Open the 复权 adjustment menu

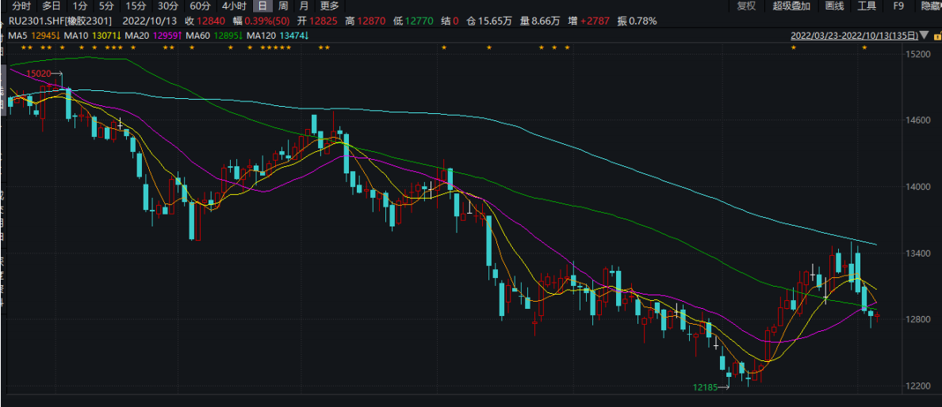pyautogui.click(x=746, y=6)
